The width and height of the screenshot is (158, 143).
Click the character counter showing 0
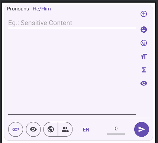point(116,129)
